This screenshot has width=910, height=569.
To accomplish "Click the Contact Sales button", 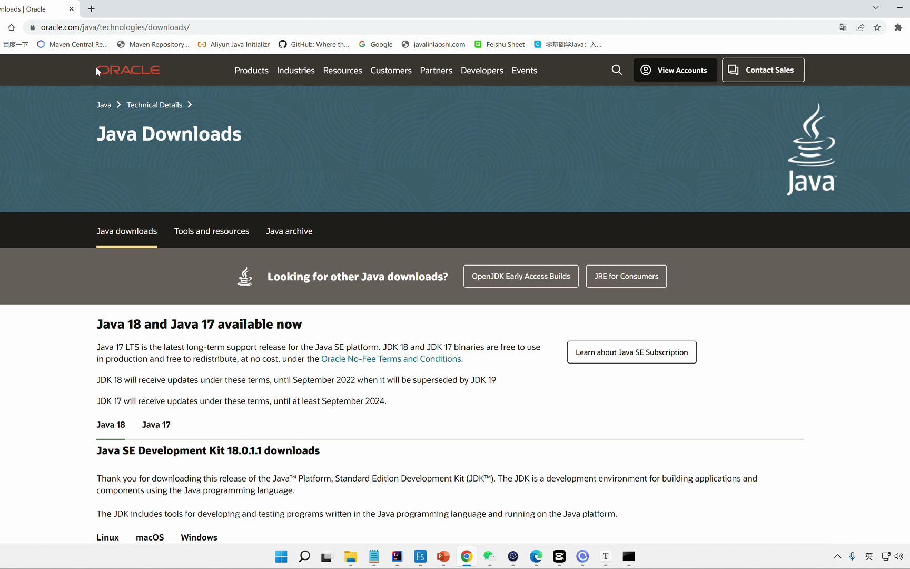I will tap(763, 70).
